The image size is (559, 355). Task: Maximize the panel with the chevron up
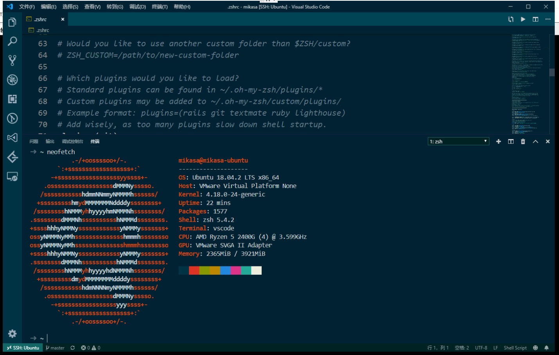[536, 141]
